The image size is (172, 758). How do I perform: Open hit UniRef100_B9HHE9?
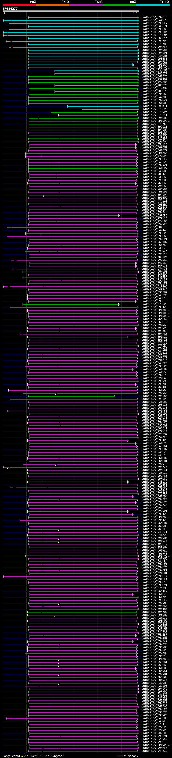pos(154,159)
